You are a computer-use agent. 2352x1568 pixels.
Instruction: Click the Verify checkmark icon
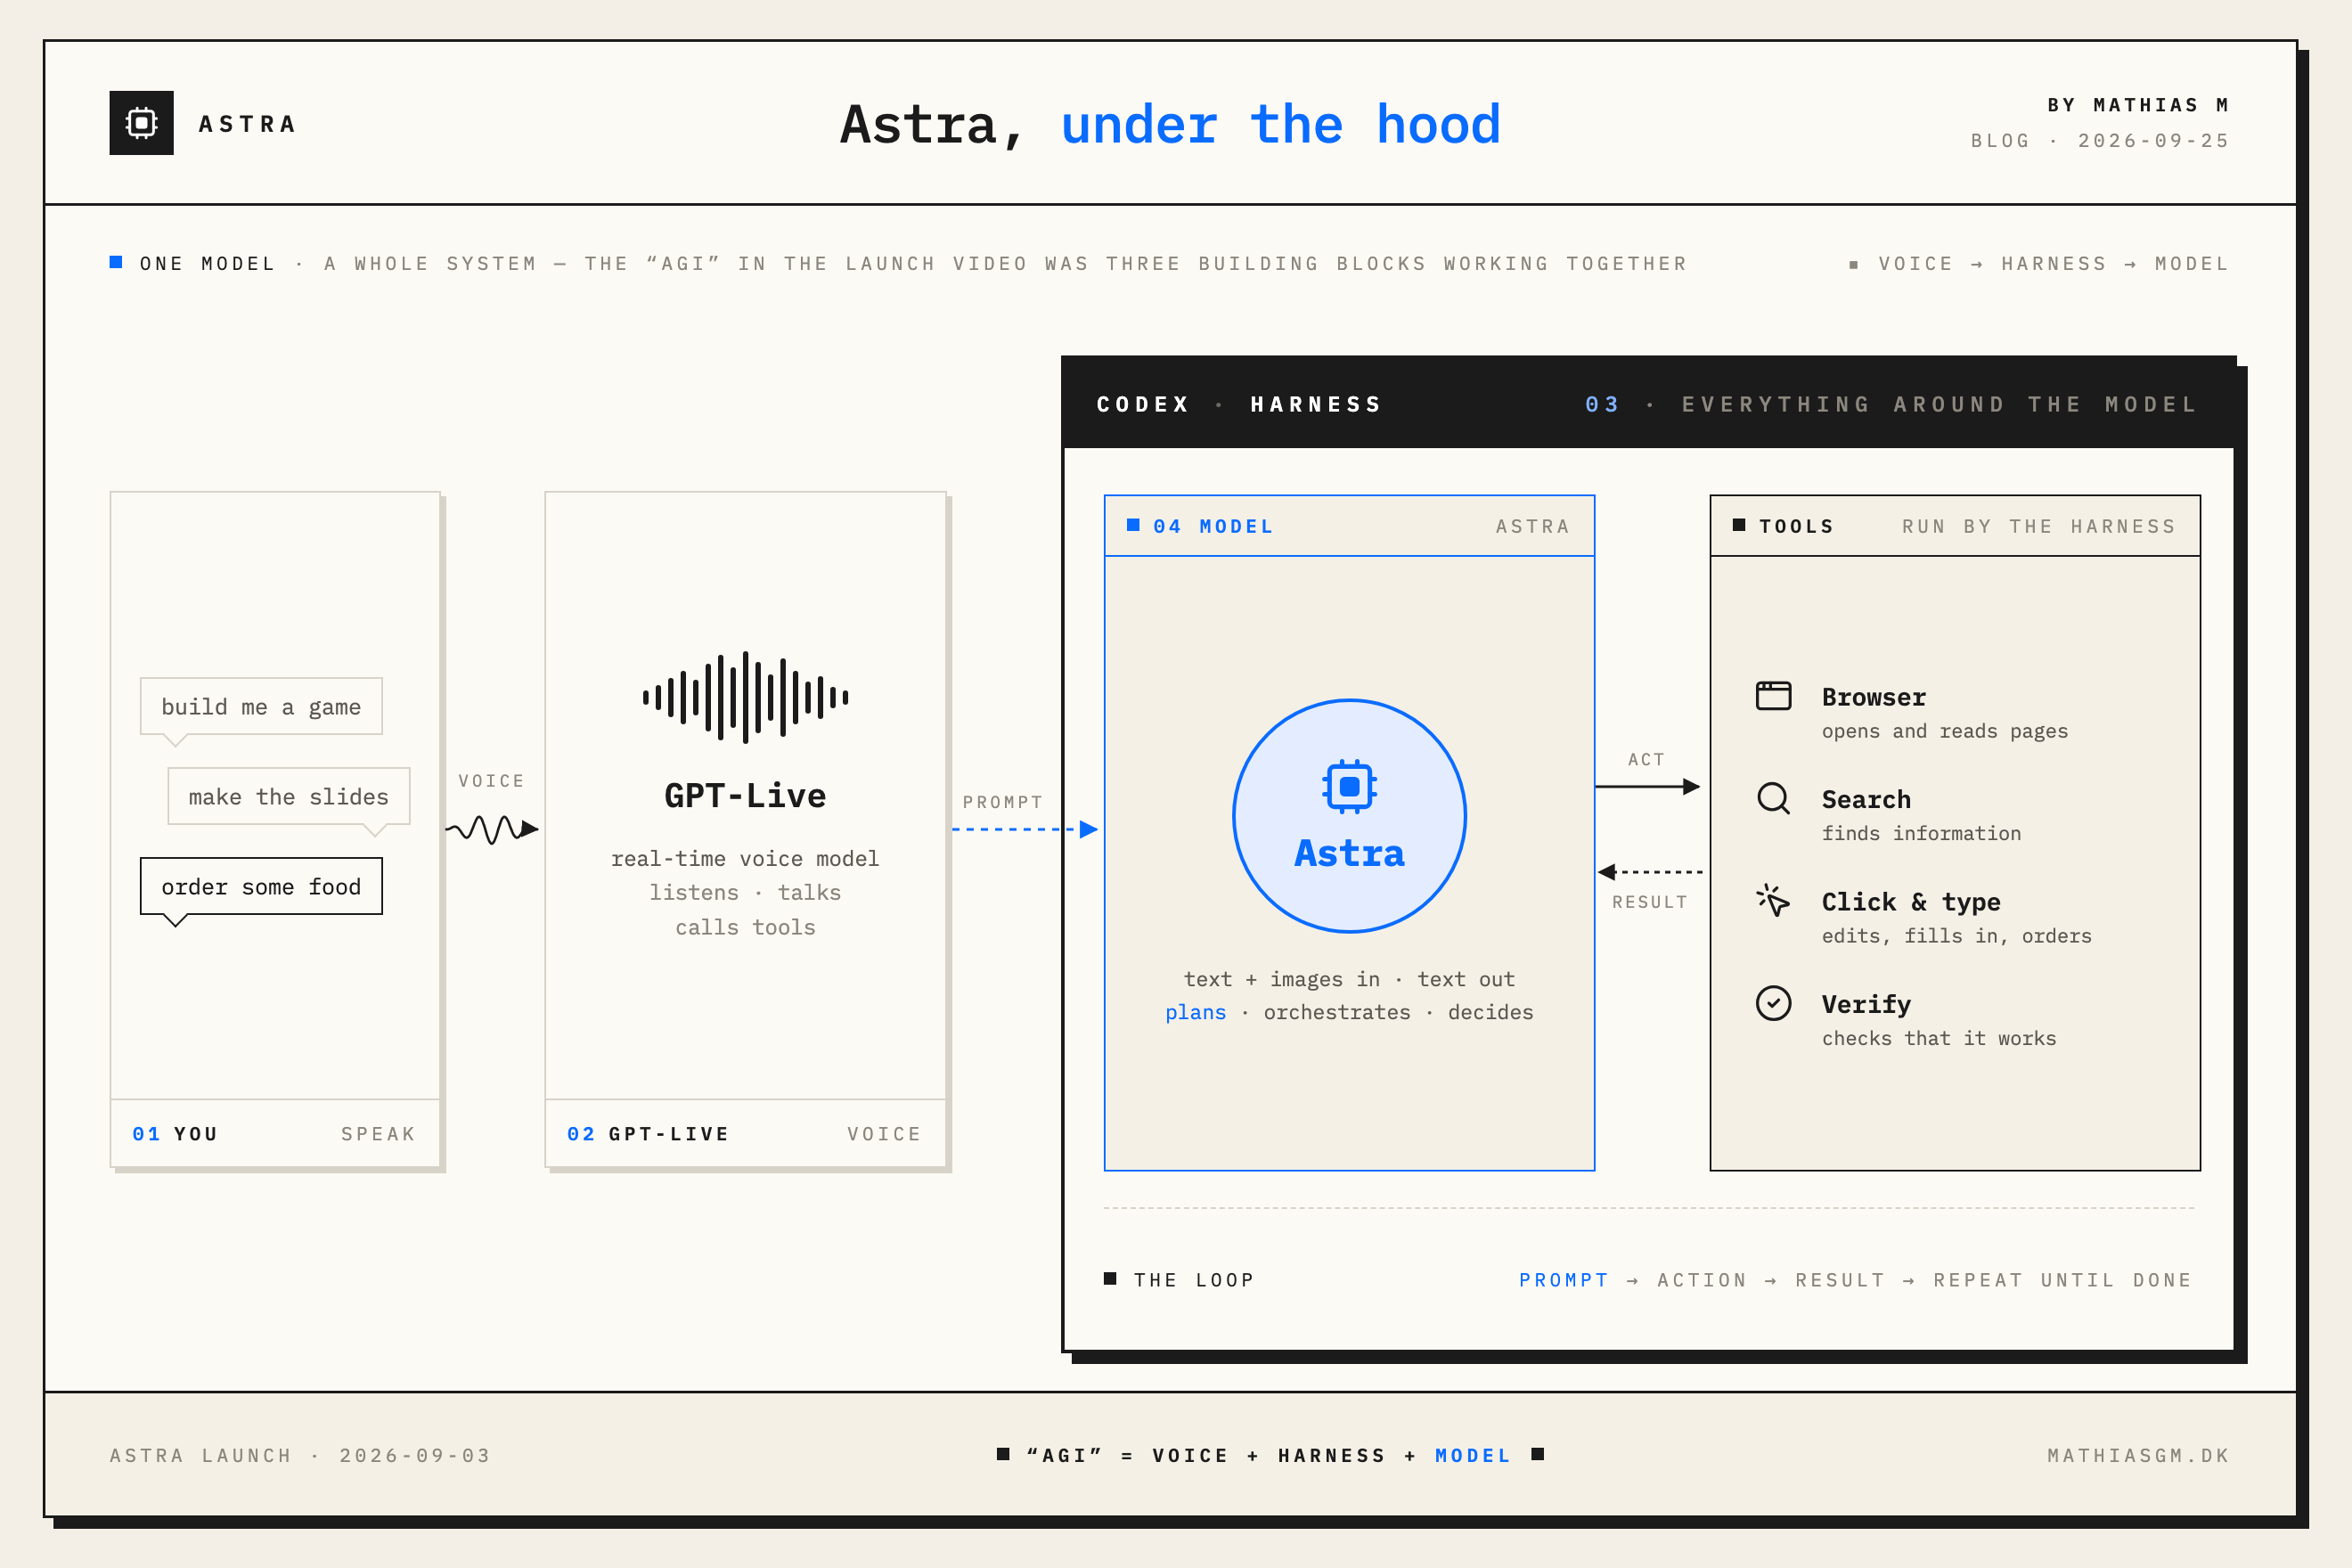pyautogui.click(x=1773, y=1003)
